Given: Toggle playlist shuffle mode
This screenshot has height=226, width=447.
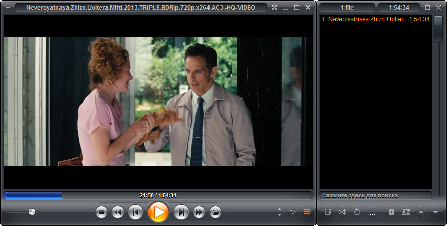Looking at the screenshot, I should coord(342,212).
